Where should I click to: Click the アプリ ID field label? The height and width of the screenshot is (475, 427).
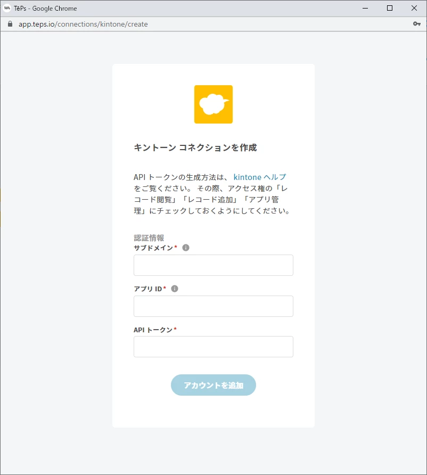148,289
